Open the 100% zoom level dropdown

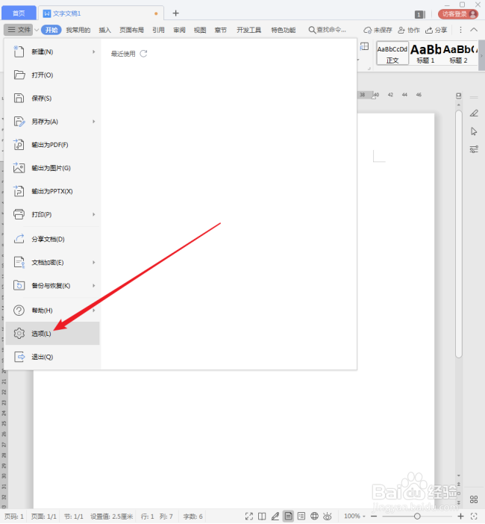pos(354,517)
